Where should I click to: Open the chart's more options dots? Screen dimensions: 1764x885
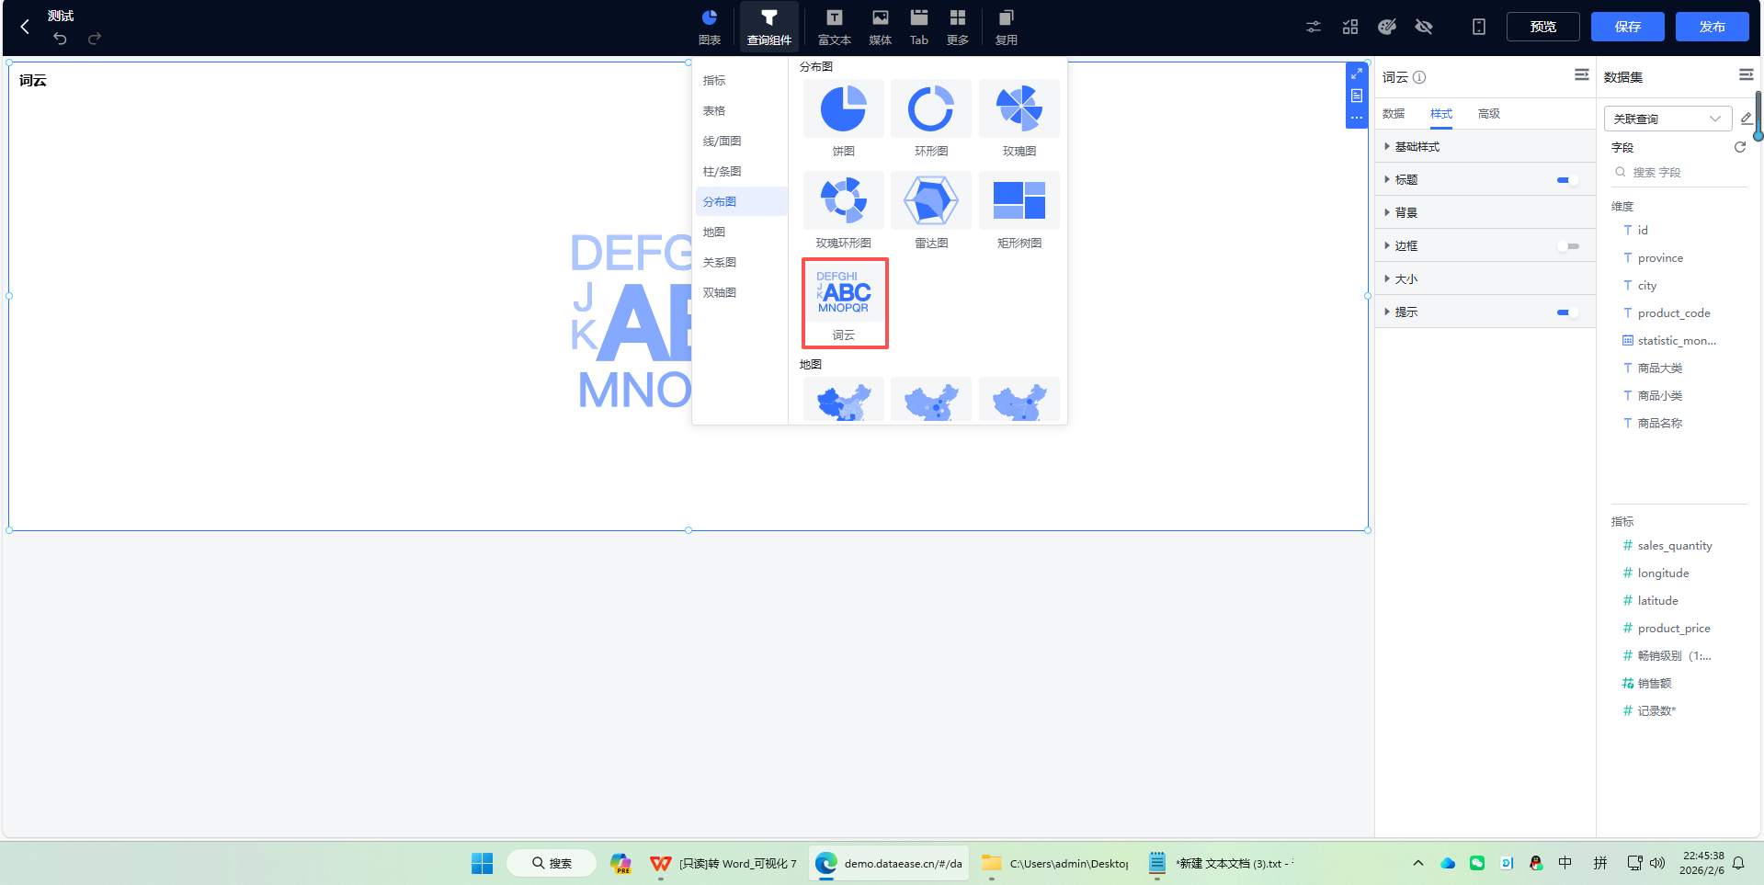pos(1356,118)
